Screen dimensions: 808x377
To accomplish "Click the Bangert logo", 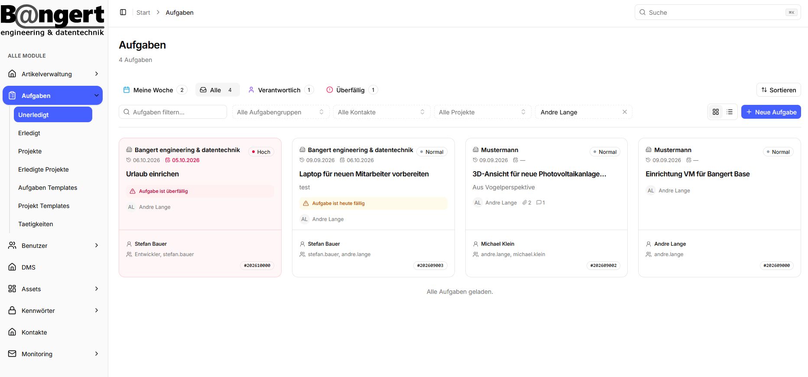I will pyautogui.click(x=52, y=19).
